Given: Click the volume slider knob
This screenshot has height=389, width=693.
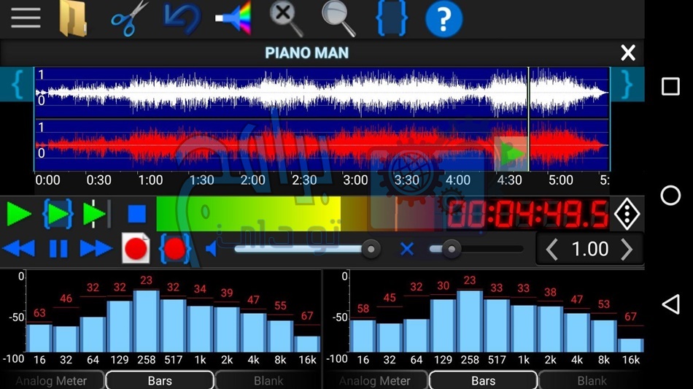Looking at the screenshot, I should pos(371,250).
